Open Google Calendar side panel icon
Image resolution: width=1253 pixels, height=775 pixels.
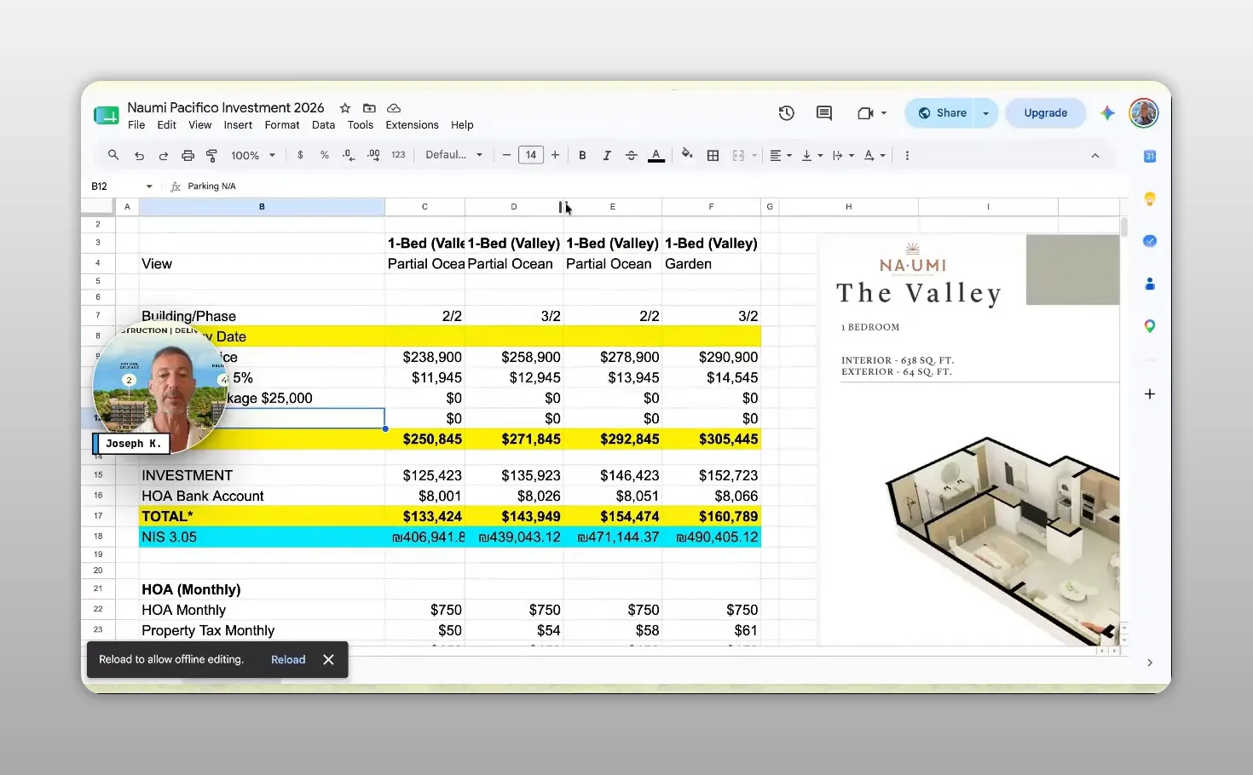[x=1149, y=156]
